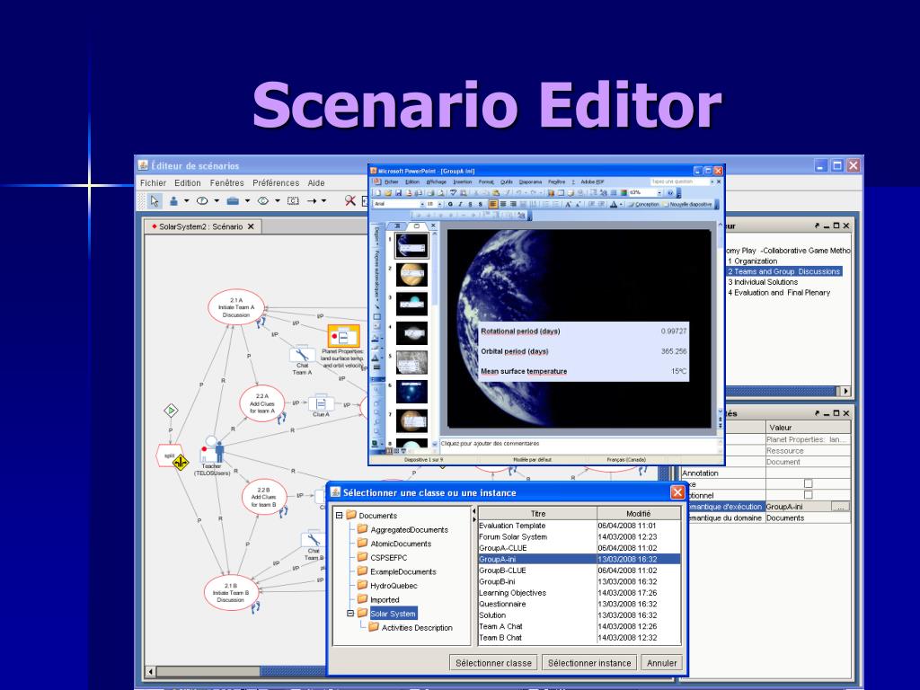Click the green start node in the diagram
Screen dimensions: 920x690
[x=171, y=410]
